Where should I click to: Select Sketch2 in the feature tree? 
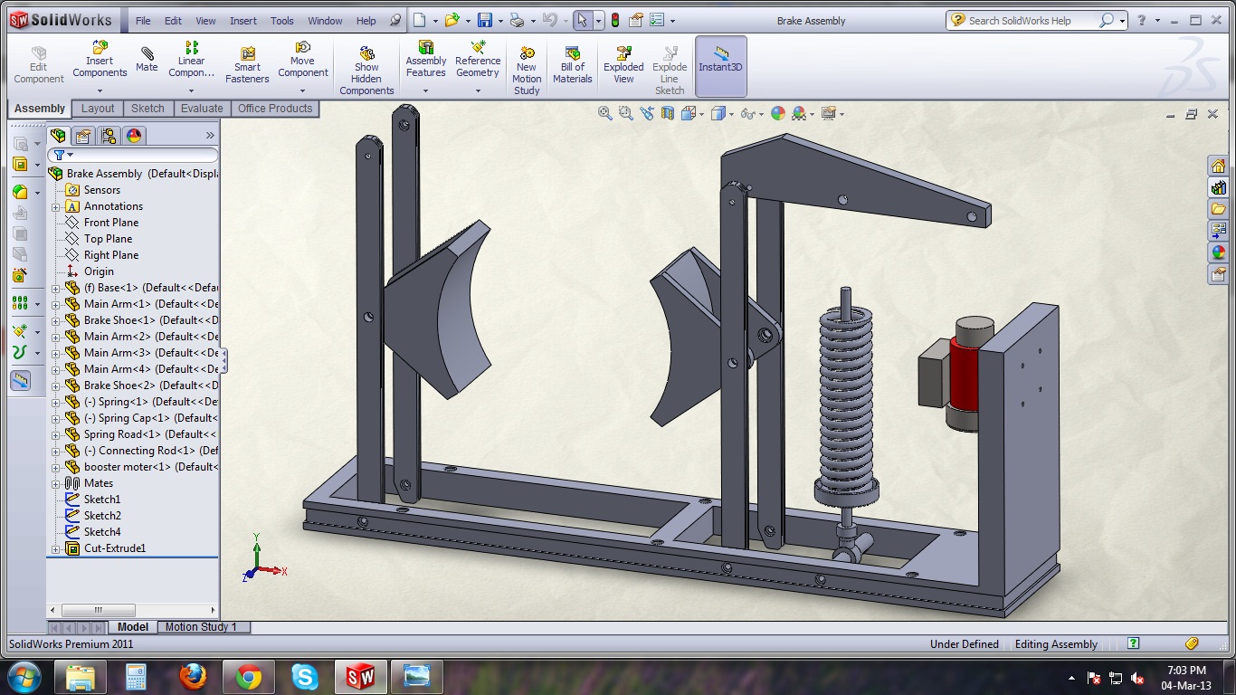pyautogui.click(x=102, y=516)
